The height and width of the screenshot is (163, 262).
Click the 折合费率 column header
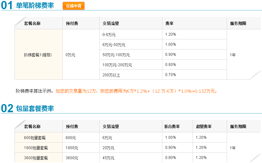click(x=172, y=126)
